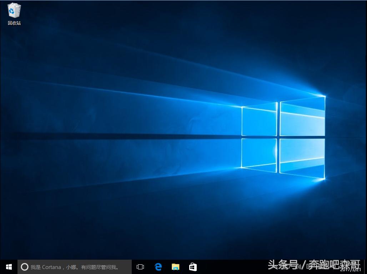Select the Recycle Bin icon to highlight it
The image size is (367, 274).
pos(14,10)
